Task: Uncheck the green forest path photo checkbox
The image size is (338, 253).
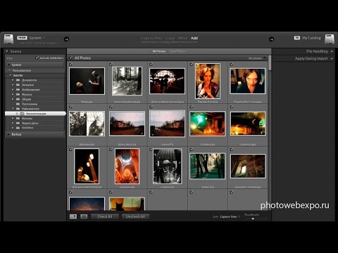Action: point(192,150)
